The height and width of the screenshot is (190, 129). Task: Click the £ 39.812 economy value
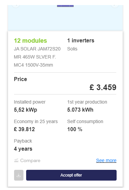coord(24,129)
